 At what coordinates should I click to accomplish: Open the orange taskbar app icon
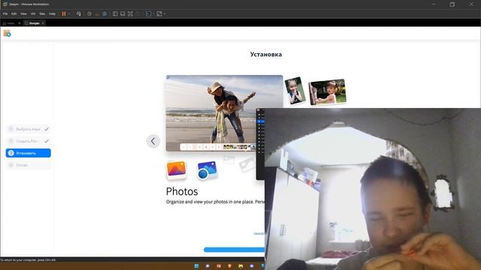(219, 266)
